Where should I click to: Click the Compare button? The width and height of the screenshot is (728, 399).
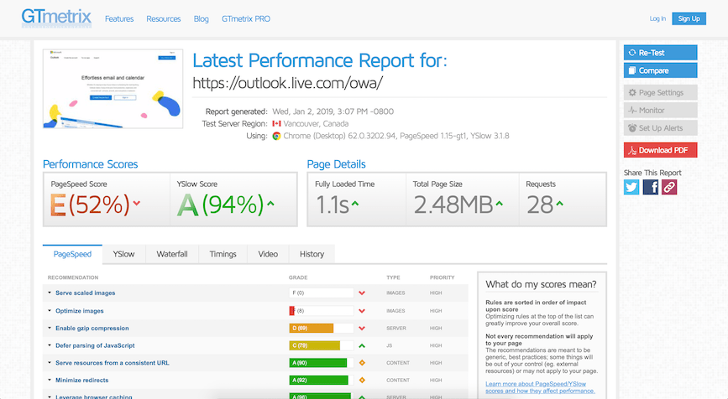click(x=660, y=70)
